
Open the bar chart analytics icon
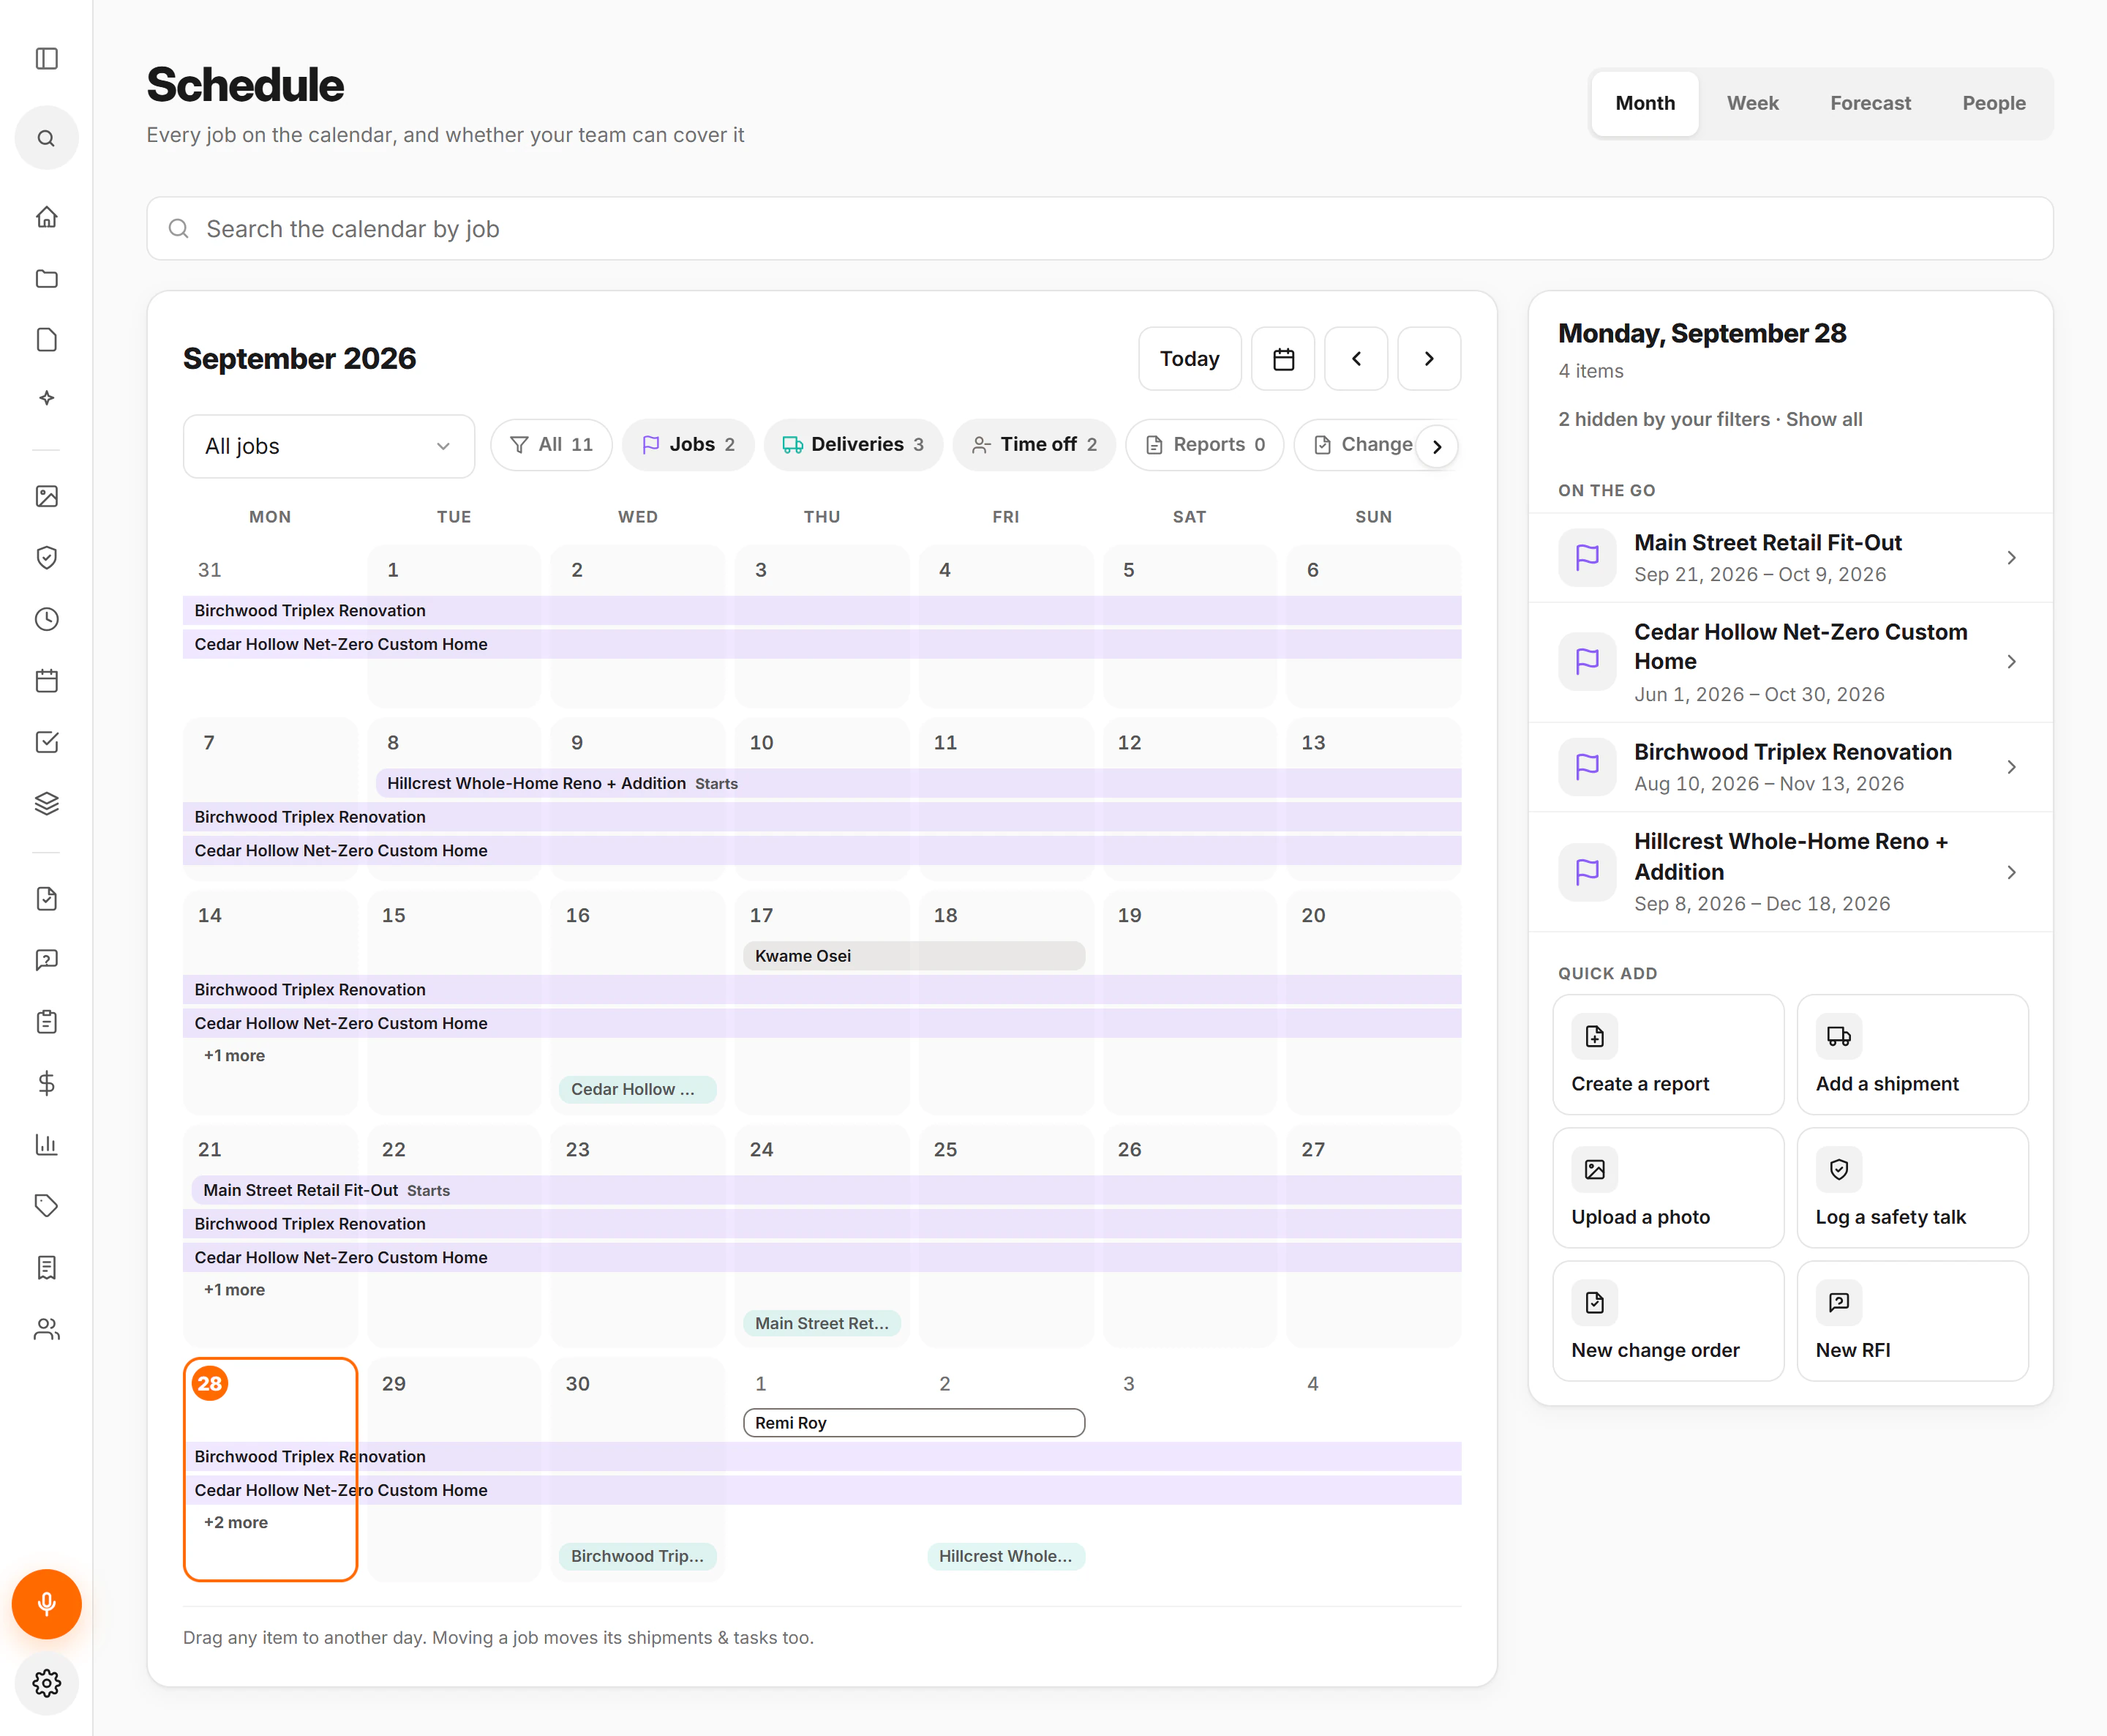[46, 1144]
